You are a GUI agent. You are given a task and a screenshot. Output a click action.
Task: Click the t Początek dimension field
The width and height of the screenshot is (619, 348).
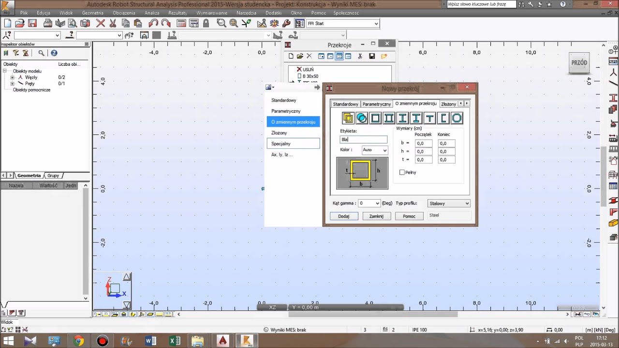coord(424,159)
